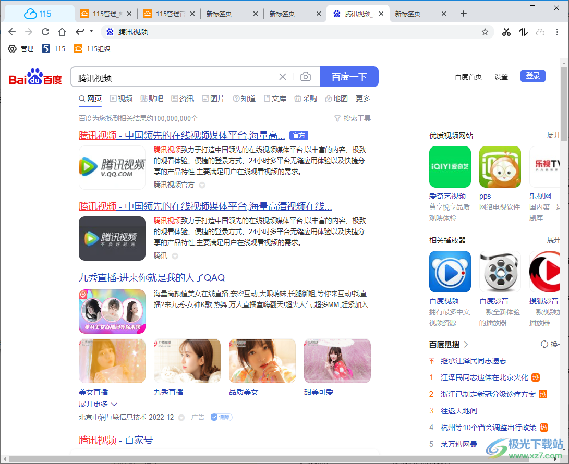Screen dimensions: 569x464
Task: Click the 品质美女 thumbnail image
Action: [x=262, y=361]
